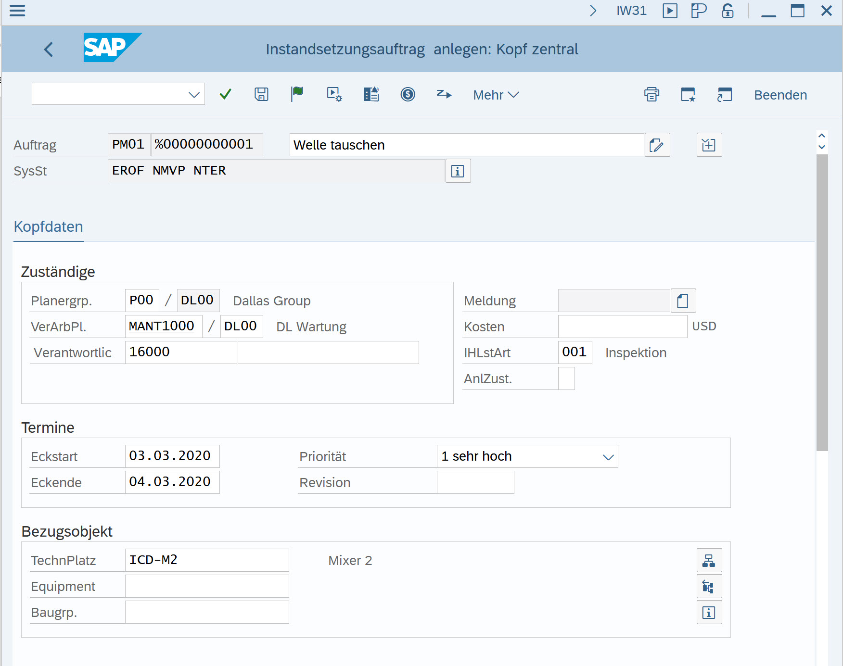The image size is (843, 666).
Task: Click the system status info icon
Action: [458, 171]
